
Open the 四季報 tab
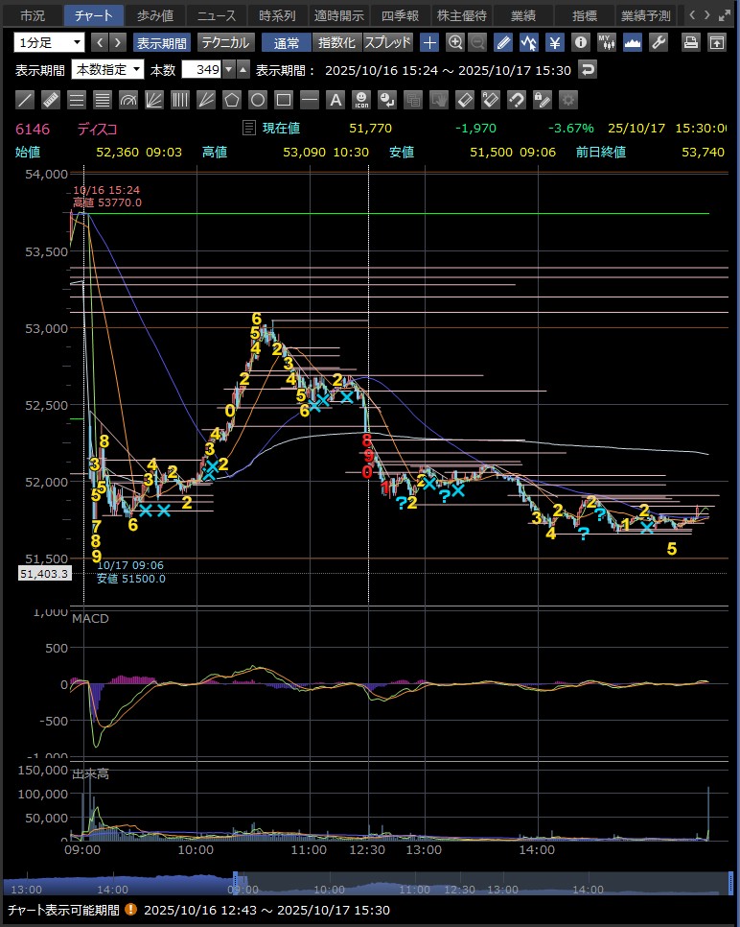pos(400,15)
